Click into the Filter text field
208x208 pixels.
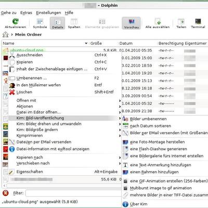pyautogui.click(x=73, y=193)
